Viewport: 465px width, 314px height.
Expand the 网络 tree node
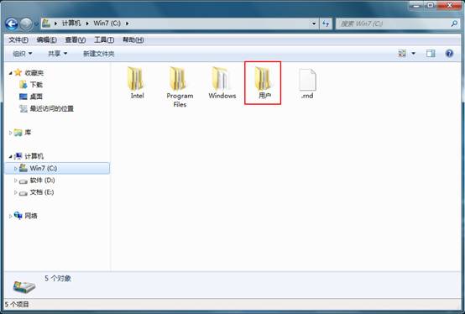coord(11,216)
